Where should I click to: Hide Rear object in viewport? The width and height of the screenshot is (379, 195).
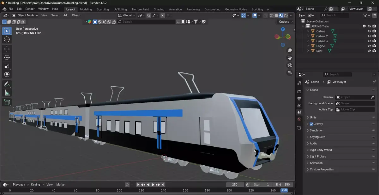pyautogui.click(x=369, y=51)
